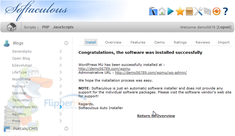235x136 pixels.
Task: Select PHP scripts in the navigation bar
Action: 46,27
